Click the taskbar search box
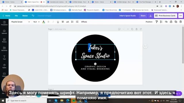Viewport: 184px width, 103px height. (26, 100)
